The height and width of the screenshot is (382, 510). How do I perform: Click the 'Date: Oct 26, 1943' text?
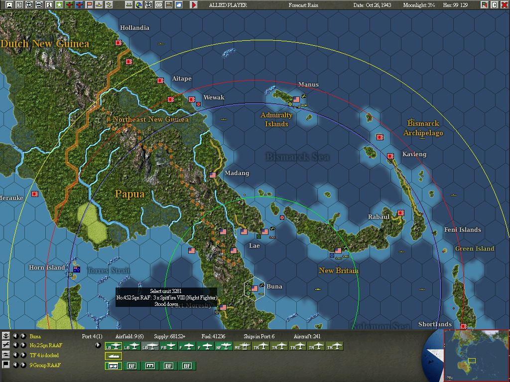coord(372,5)
